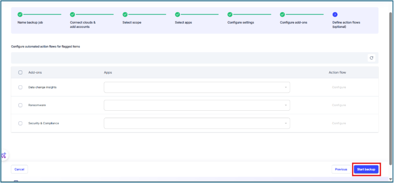Select Define action flows (optional) step label
The image size is (394, 183).
346,24
